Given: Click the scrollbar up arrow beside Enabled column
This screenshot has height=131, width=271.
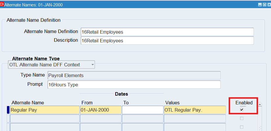Looking at the screenshot, I should tap(260, 104).
